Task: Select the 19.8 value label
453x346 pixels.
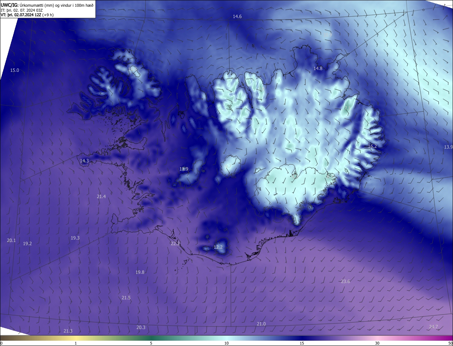Action: tap(140, 272)
